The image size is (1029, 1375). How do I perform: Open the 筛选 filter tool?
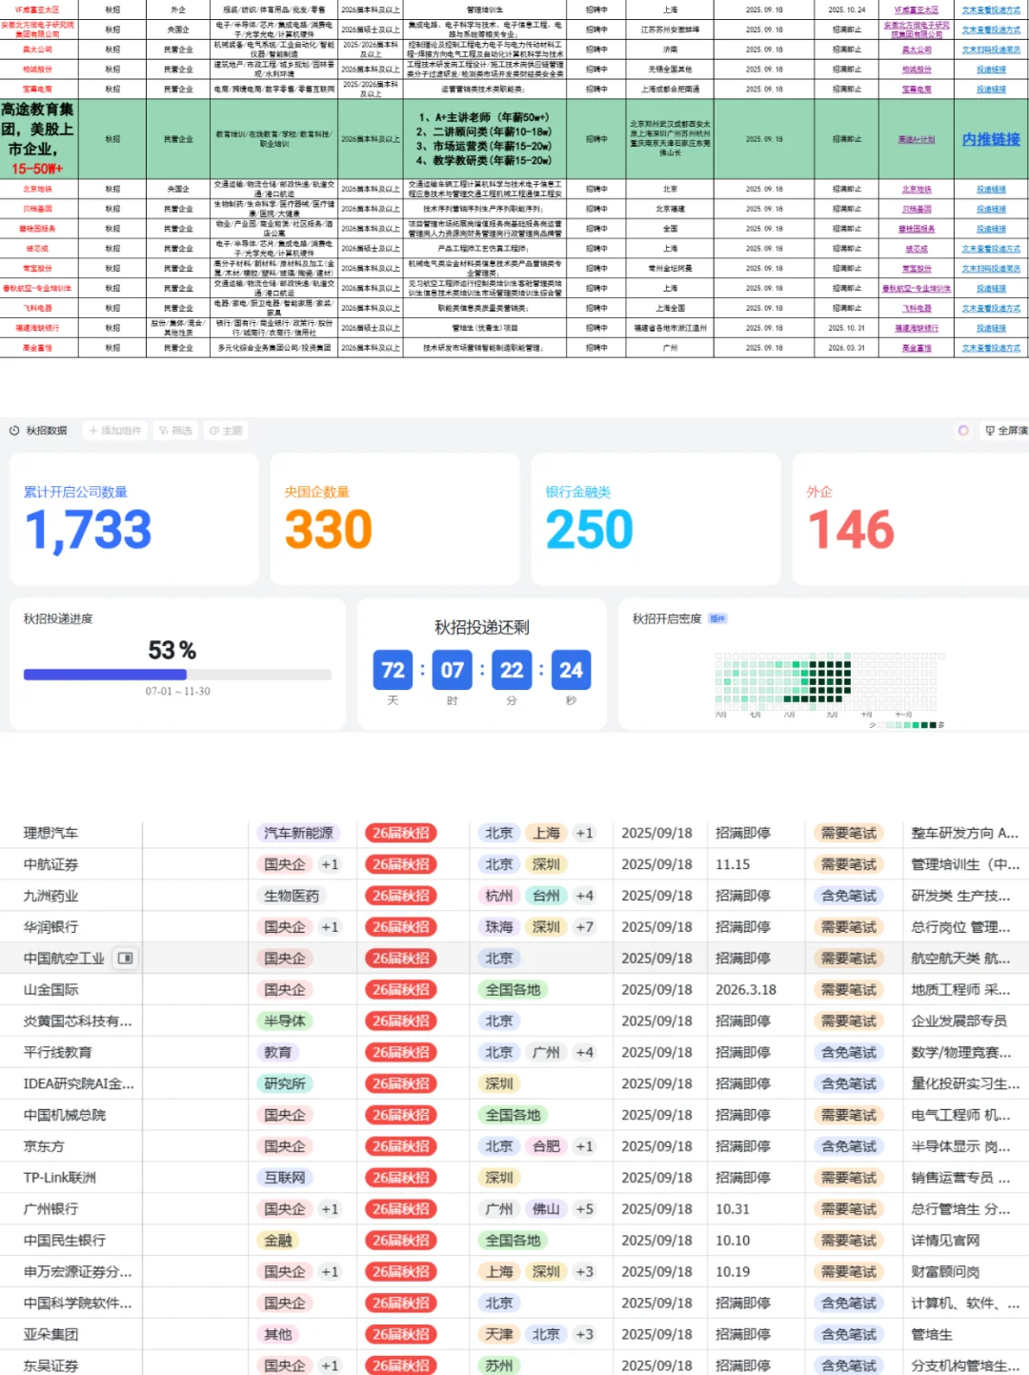[x=175, y=431]
